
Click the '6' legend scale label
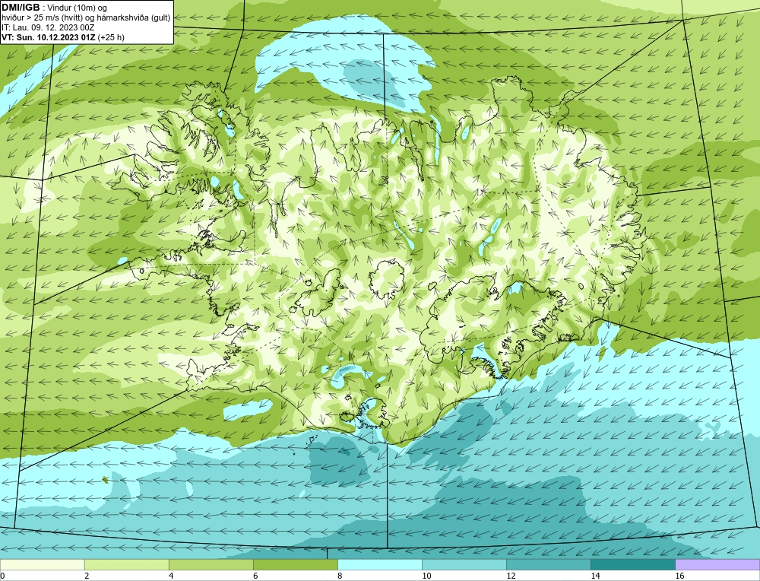coord(255,576)
